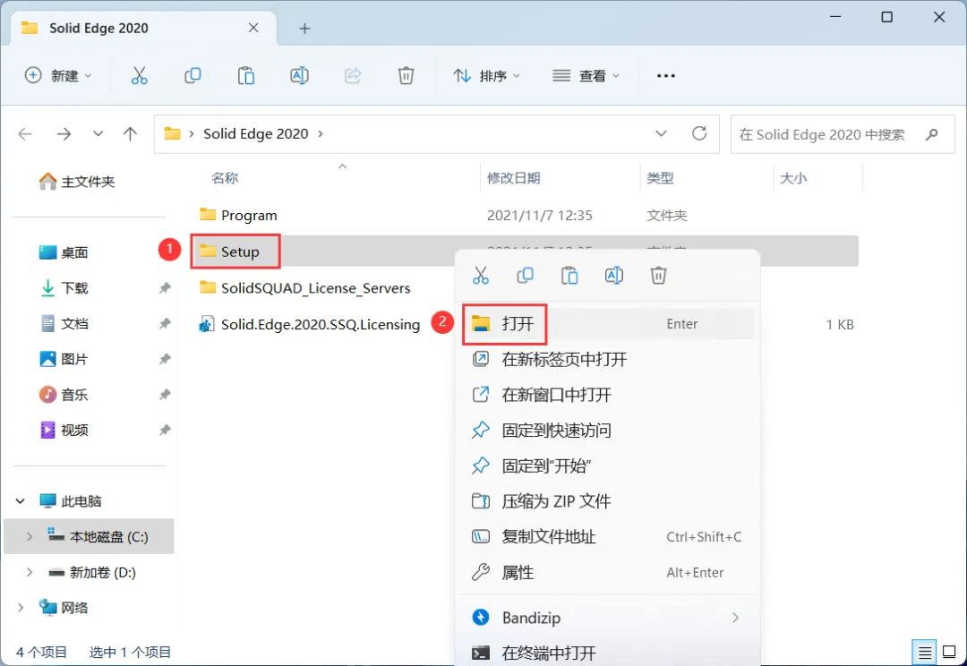This screenshot has height=666, width=967.
Task: Open 桌面 in the sidebar
Action: (64, 252)
